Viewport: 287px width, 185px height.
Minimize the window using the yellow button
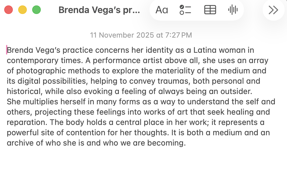[22, 10]
